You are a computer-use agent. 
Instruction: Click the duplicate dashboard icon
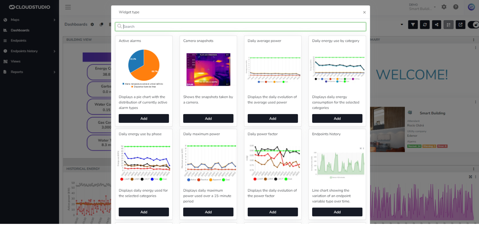[101, 24]
